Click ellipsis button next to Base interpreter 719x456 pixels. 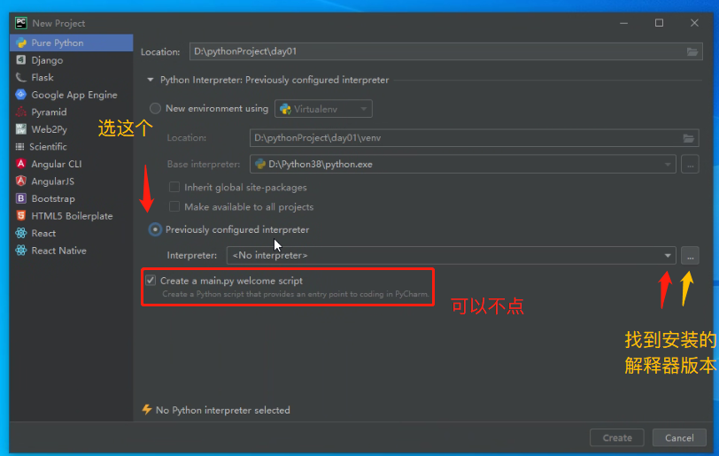(x=690, y=164)
